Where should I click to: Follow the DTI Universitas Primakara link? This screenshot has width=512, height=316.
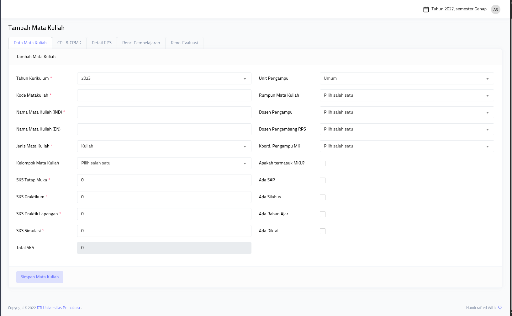pyautogui.click(x=58, y=308)
